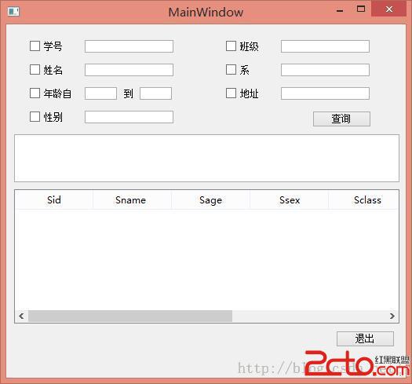This screenshot has height=384, width=412.
Task: Focus the maximum age field after 到
Action: [x=156, y=93]
